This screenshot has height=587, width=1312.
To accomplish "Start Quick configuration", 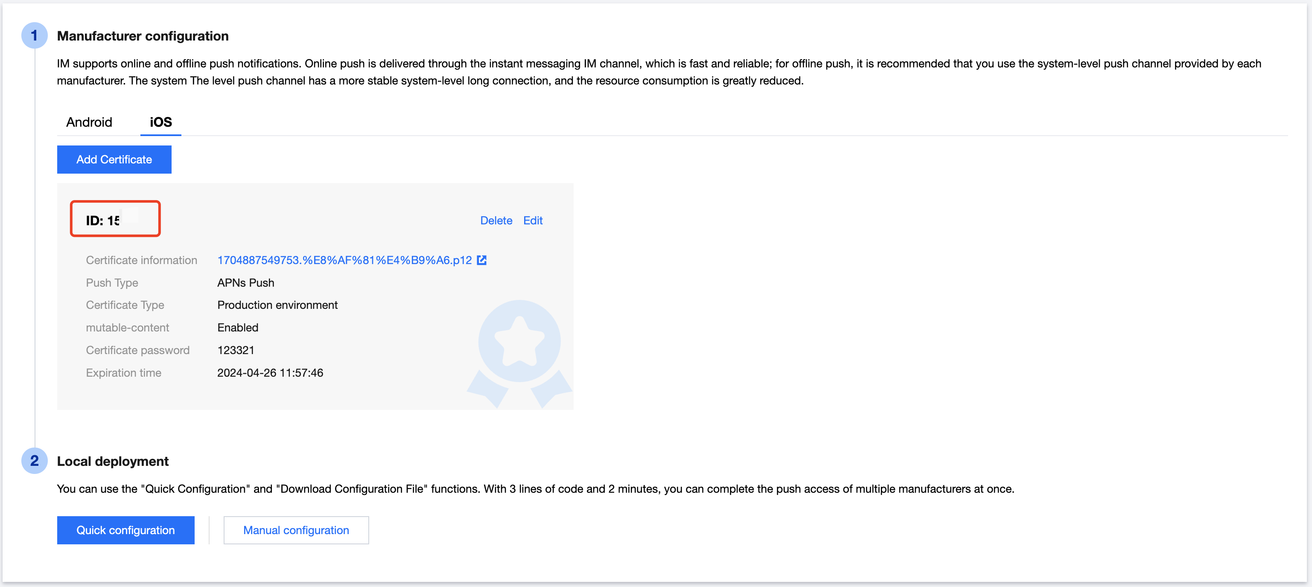I will tap(125, 530).
